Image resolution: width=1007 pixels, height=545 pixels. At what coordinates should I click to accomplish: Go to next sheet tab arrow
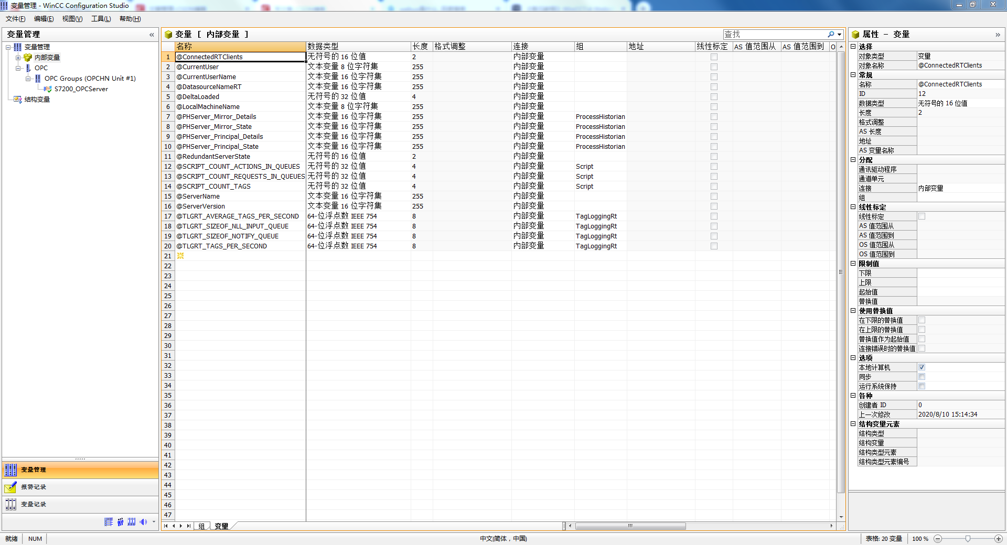(x=181, y=526)
